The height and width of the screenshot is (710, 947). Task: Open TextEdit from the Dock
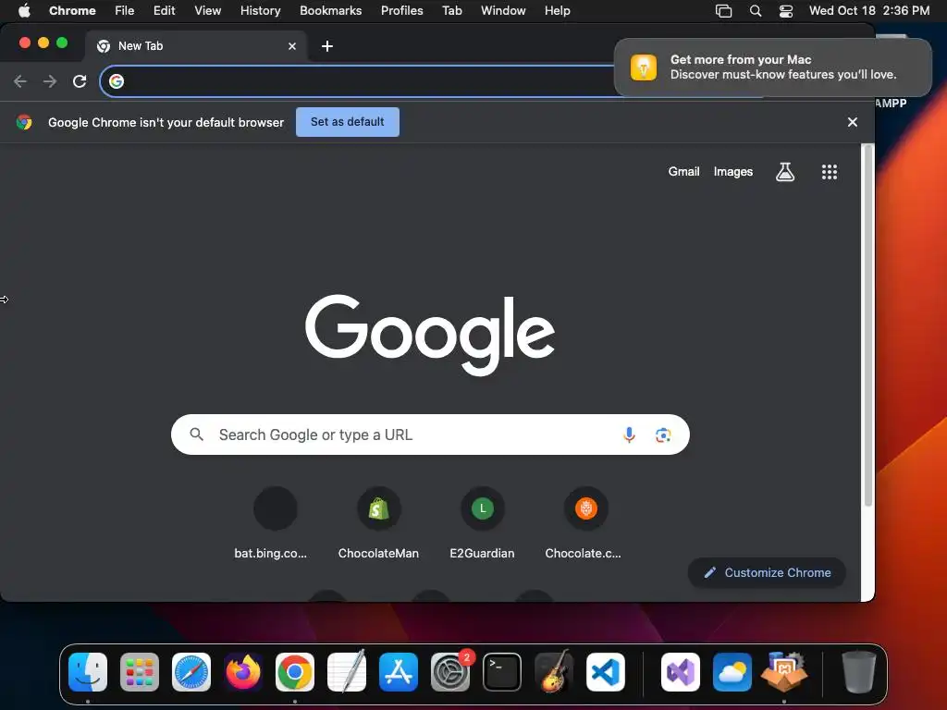pyautogui.click(x=347, y=672)
